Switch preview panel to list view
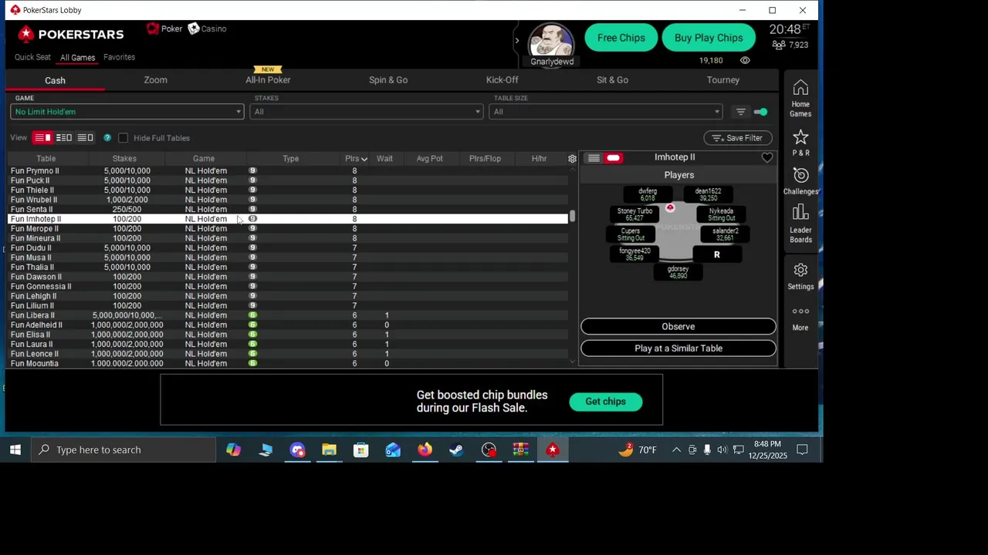 point(594,158)
